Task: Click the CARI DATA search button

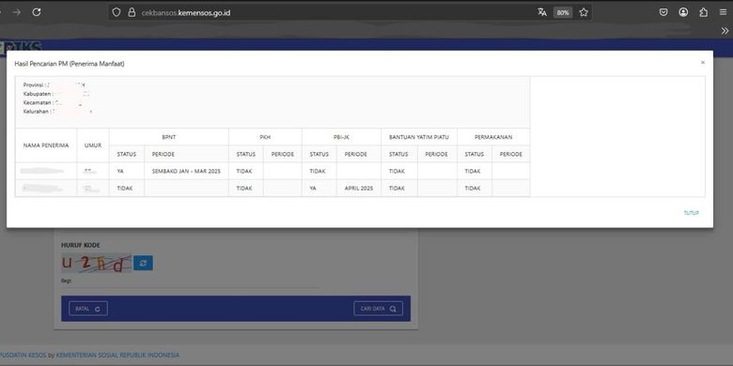Action: coord(378,309)
